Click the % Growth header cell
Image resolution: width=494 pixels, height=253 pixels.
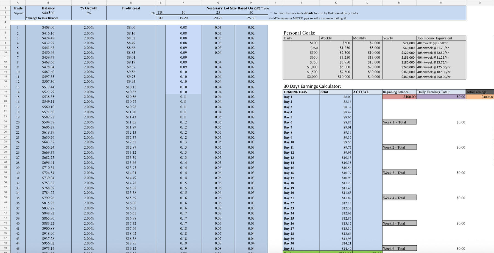coord(89,8)
